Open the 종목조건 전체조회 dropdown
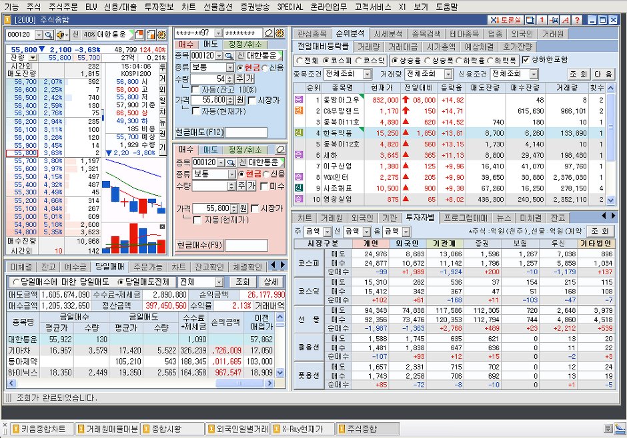 click(367, 74)
